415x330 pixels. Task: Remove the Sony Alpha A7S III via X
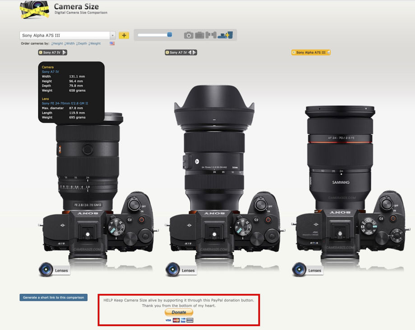pyautogui.click(x=294, y=52)
